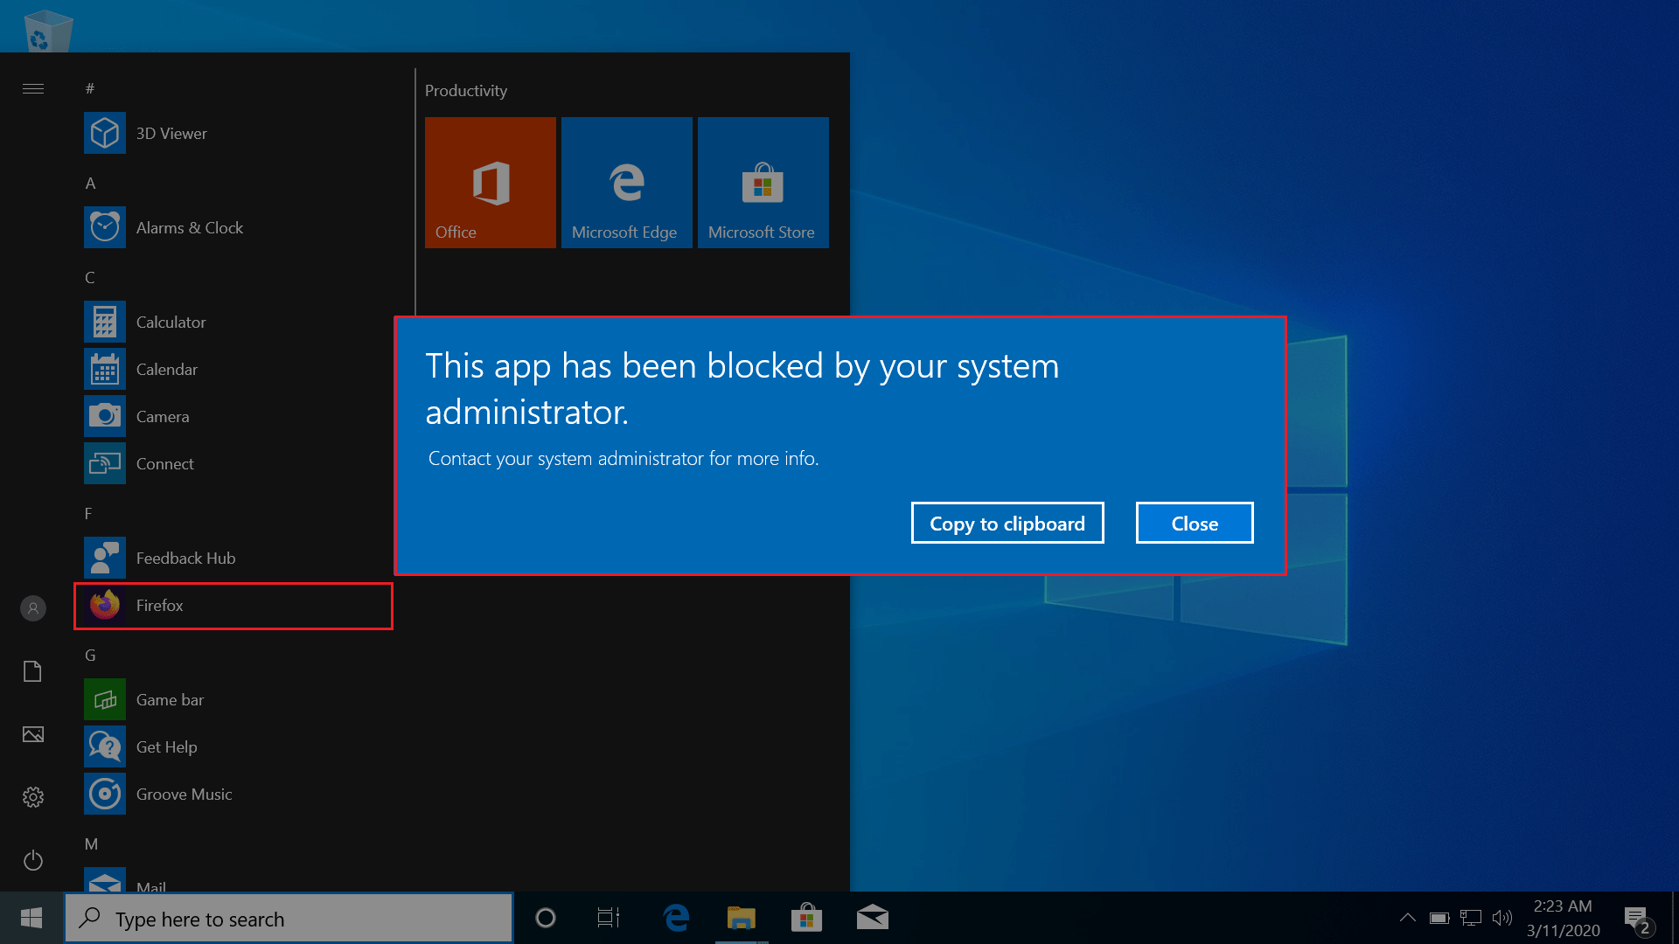
Task: Click the Windows Start button
Action: [x=31, y=918]
